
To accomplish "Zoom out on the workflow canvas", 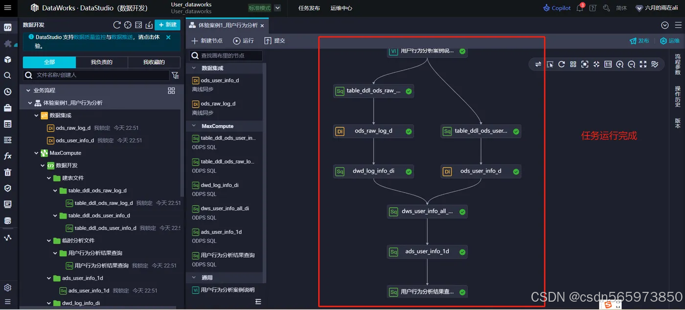I will tap(631, 64).
